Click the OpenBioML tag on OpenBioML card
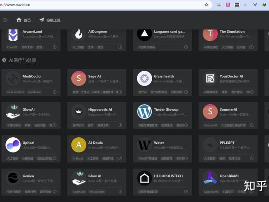This screenshot has height=202, width=269. pyautogui.click(x=211, y=192)
